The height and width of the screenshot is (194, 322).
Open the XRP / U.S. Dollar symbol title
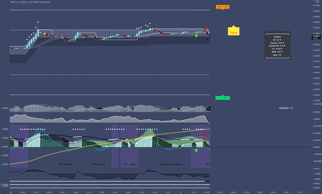click(x=16, y=2)
